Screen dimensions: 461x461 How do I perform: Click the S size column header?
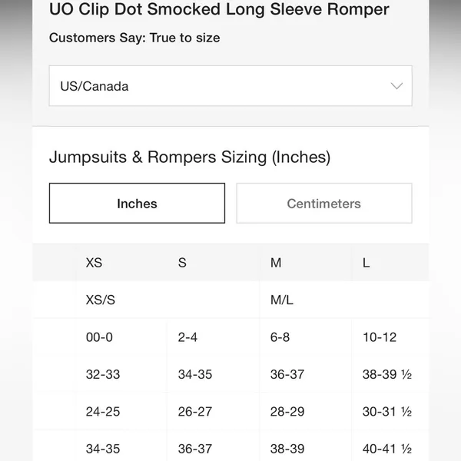[x=182, y=263]
